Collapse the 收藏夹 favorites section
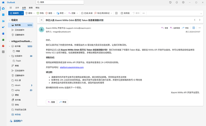This screenshot has width=206, height=126. click(x=10, y=20)
